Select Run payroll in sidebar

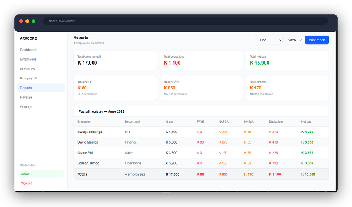click(29, 78)
